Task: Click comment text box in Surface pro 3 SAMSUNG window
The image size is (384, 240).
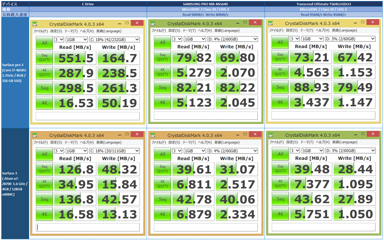Action: coord(206,116)
